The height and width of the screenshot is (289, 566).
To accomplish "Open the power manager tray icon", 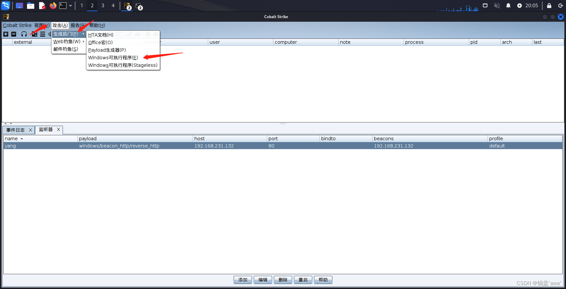I will (520, 6).
